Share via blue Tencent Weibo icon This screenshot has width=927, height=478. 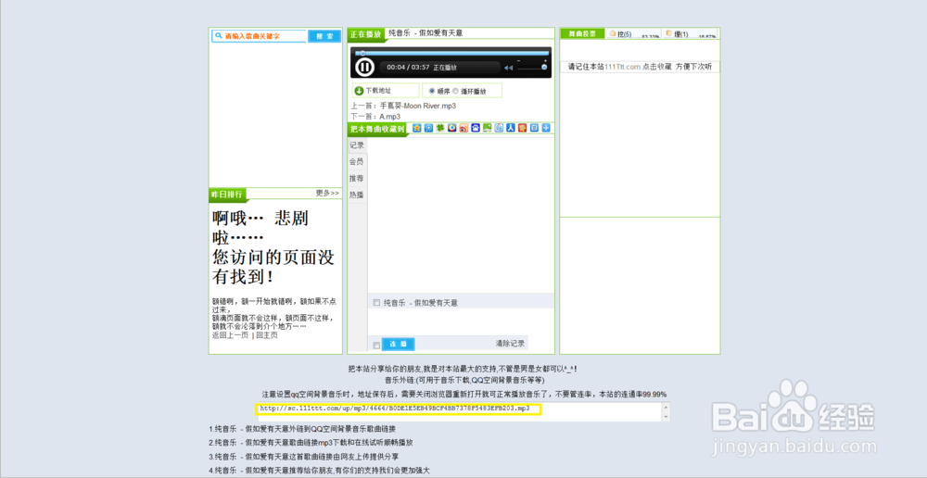[x=428, y=128]
